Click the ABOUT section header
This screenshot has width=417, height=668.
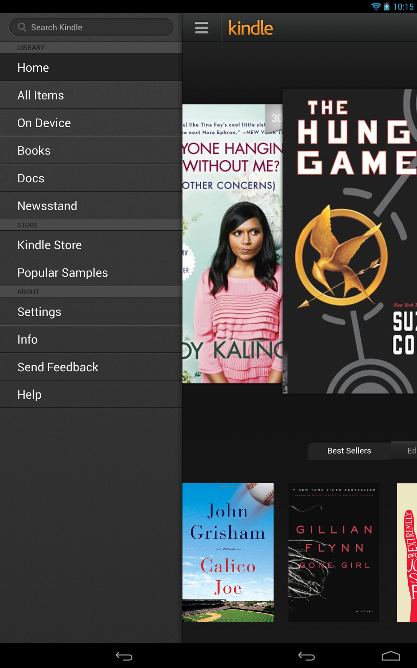pyautogui.click(x=91, y=292)
